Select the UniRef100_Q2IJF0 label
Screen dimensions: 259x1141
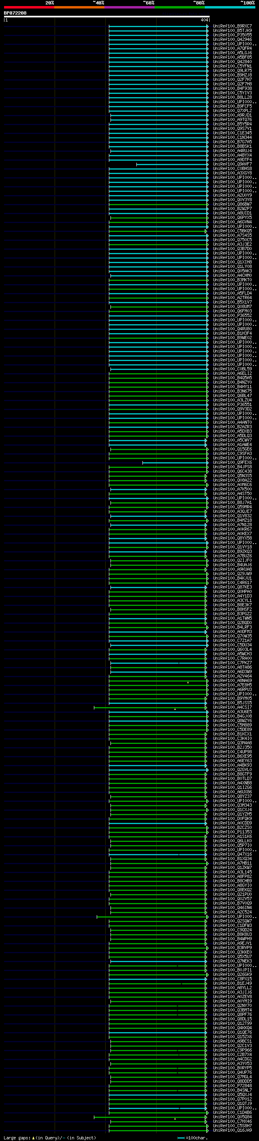(x=232, y=560)
